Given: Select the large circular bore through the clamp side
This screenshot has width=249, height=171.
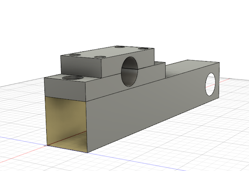Looking at the screenshot, I should point(130,72).
